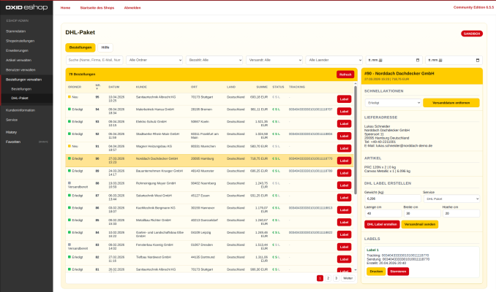Click Versandmail senden button
This screenshot has width=496, height=292.
click(419, 224)
